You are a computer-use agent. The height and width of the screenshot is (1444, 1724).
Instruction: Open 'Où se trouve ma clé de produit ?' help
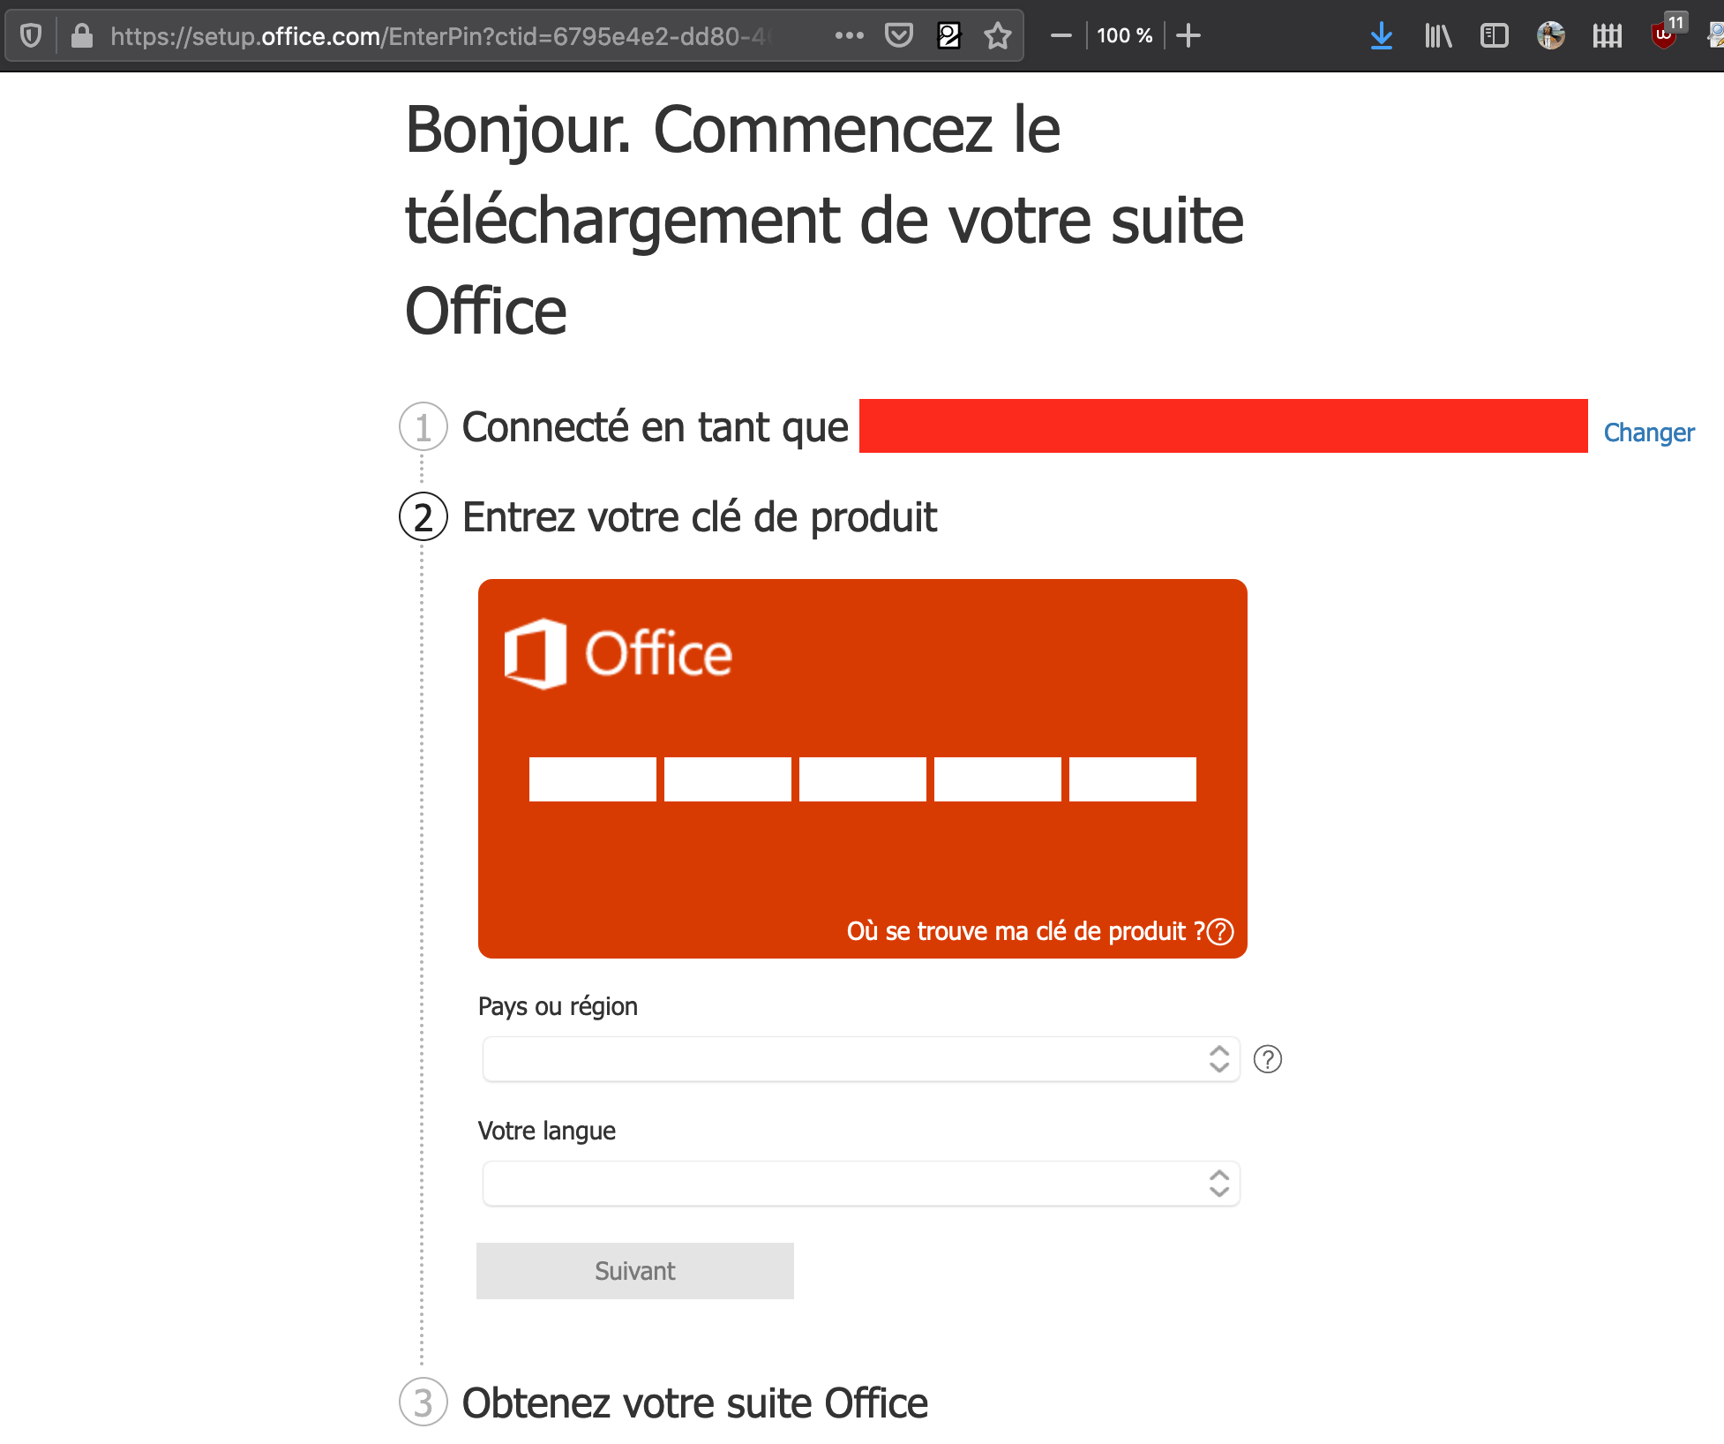coord(1025,931)
